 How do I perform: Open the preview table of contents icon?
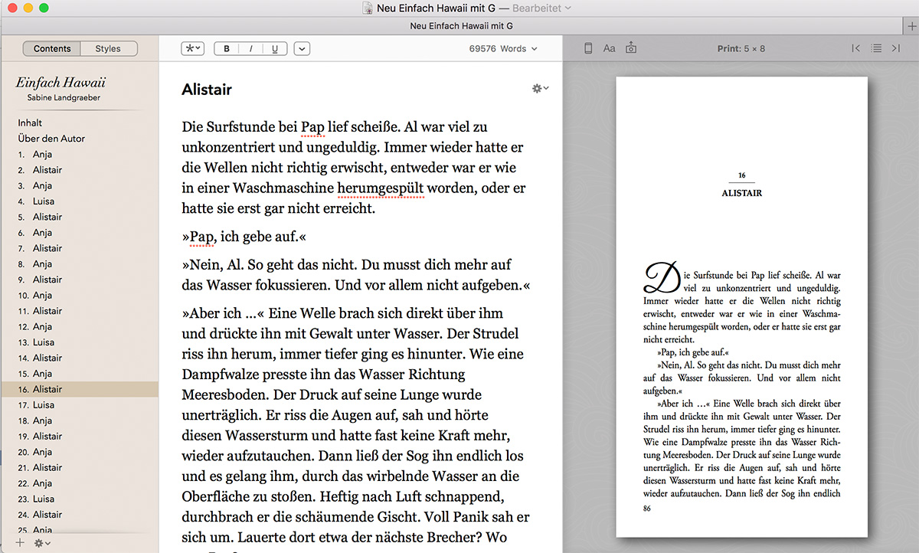coord(876,48)
